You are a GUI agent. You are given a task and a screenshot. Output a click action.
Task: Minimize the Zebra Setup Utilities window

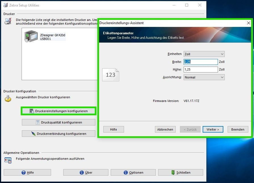pos(174,5)
